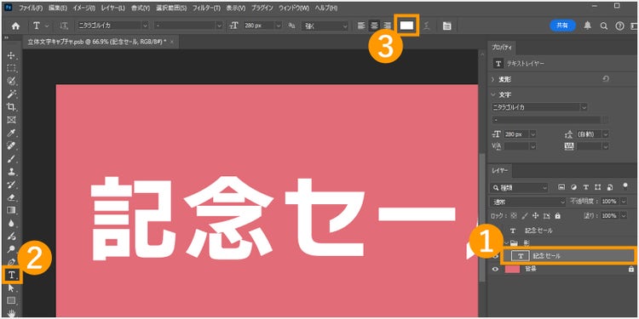
Task: Select the Rectangular Marquee tool
Action: tap(11, 68)
